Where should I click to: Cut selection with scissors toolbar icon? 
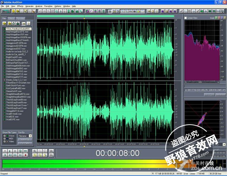[61, 11]
